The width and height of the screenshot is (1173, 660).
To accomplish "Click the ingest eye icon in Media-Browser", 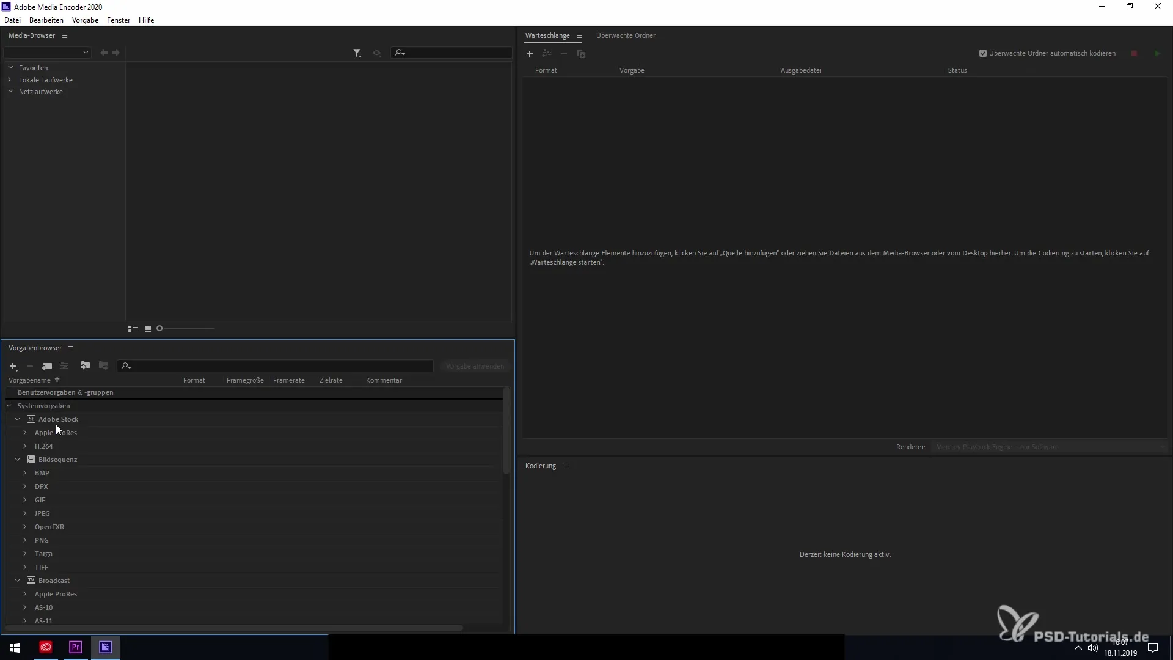I will [377, 53].
